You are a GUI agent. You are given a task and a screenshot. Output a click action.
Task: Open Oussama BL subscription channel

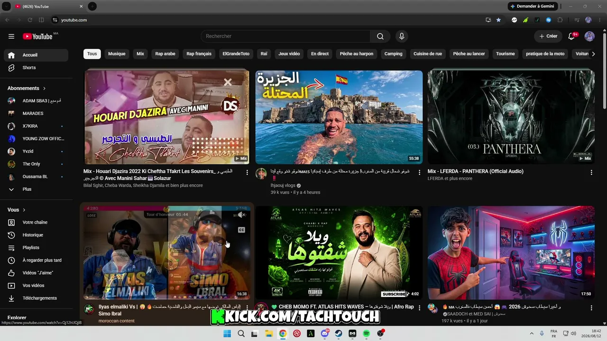pyautogui.click(x=36, y=177)
